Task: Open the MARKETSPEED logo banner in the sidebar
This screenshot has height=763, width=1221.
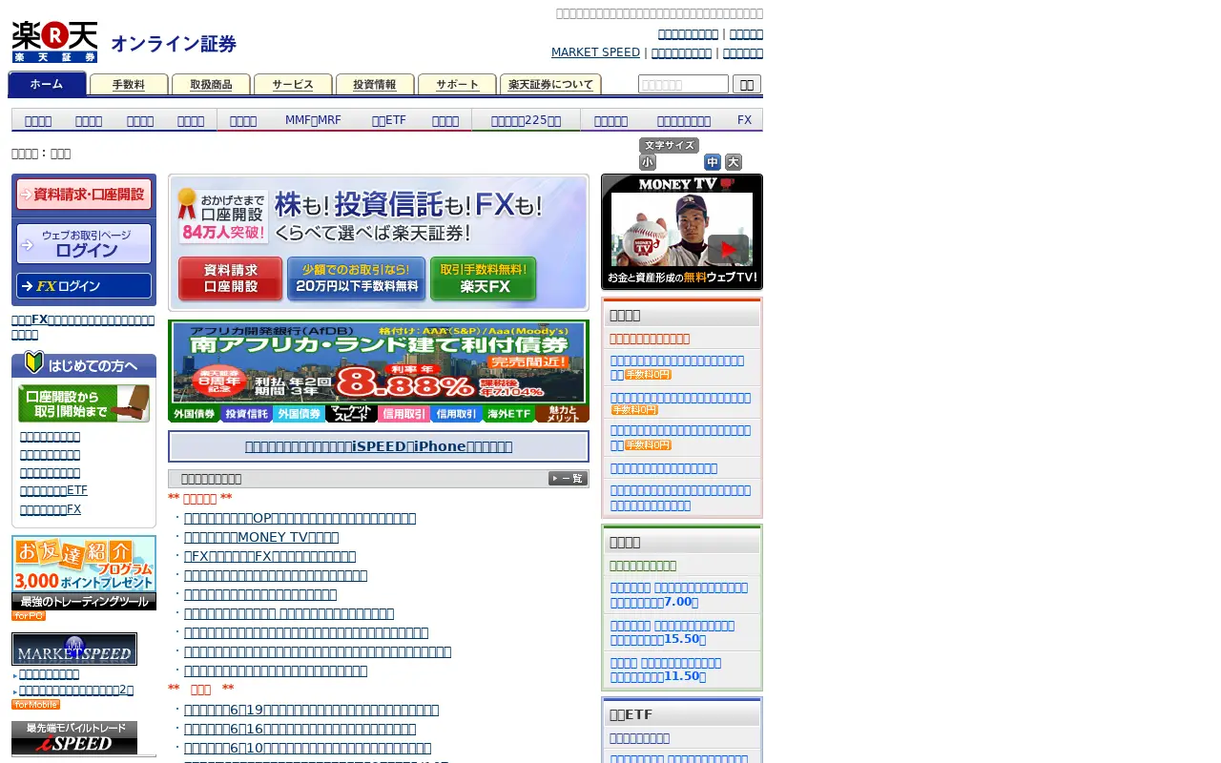Action: tap(74, 649)
